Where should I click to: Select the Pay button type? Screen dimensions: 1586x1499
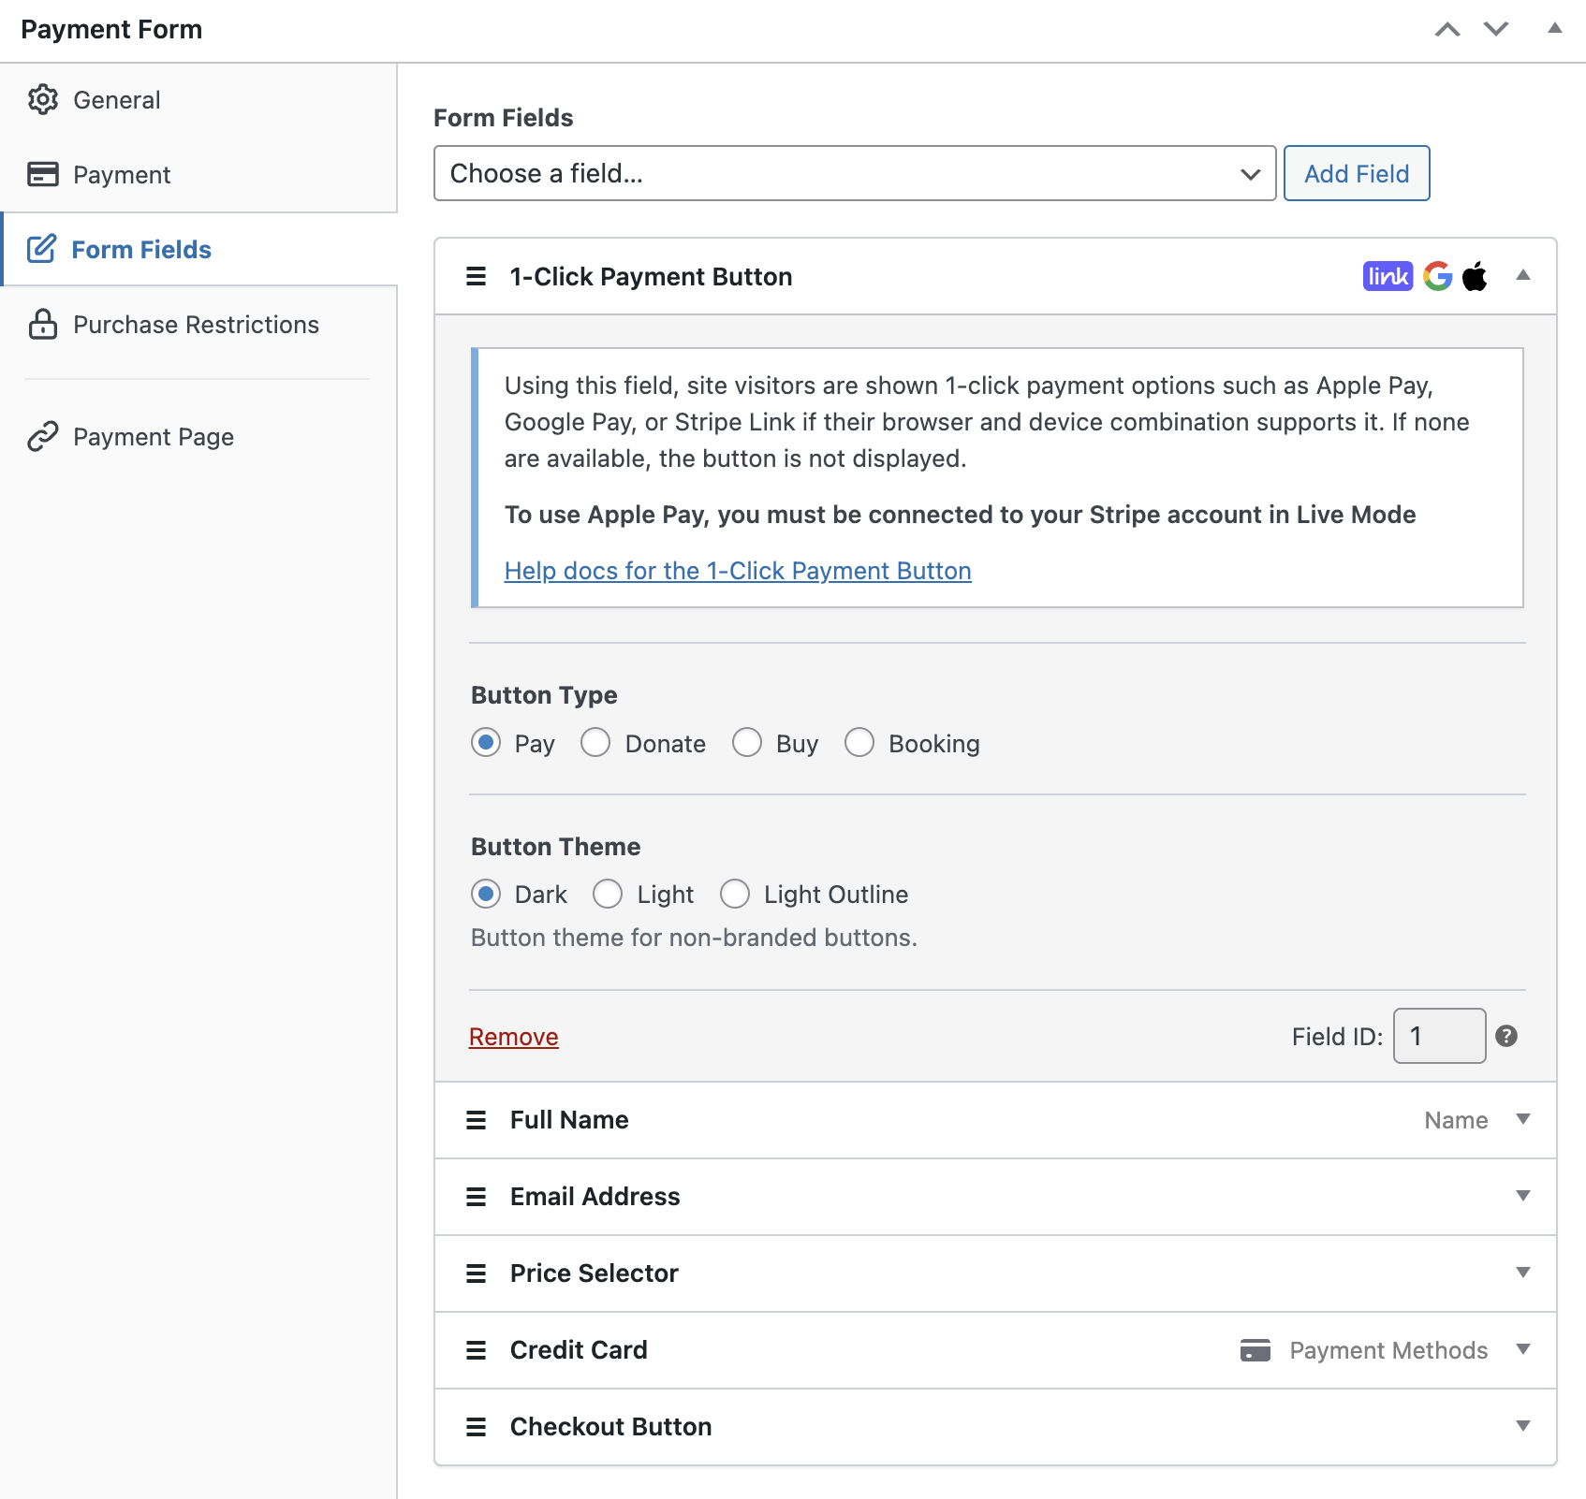coord(486,743)
